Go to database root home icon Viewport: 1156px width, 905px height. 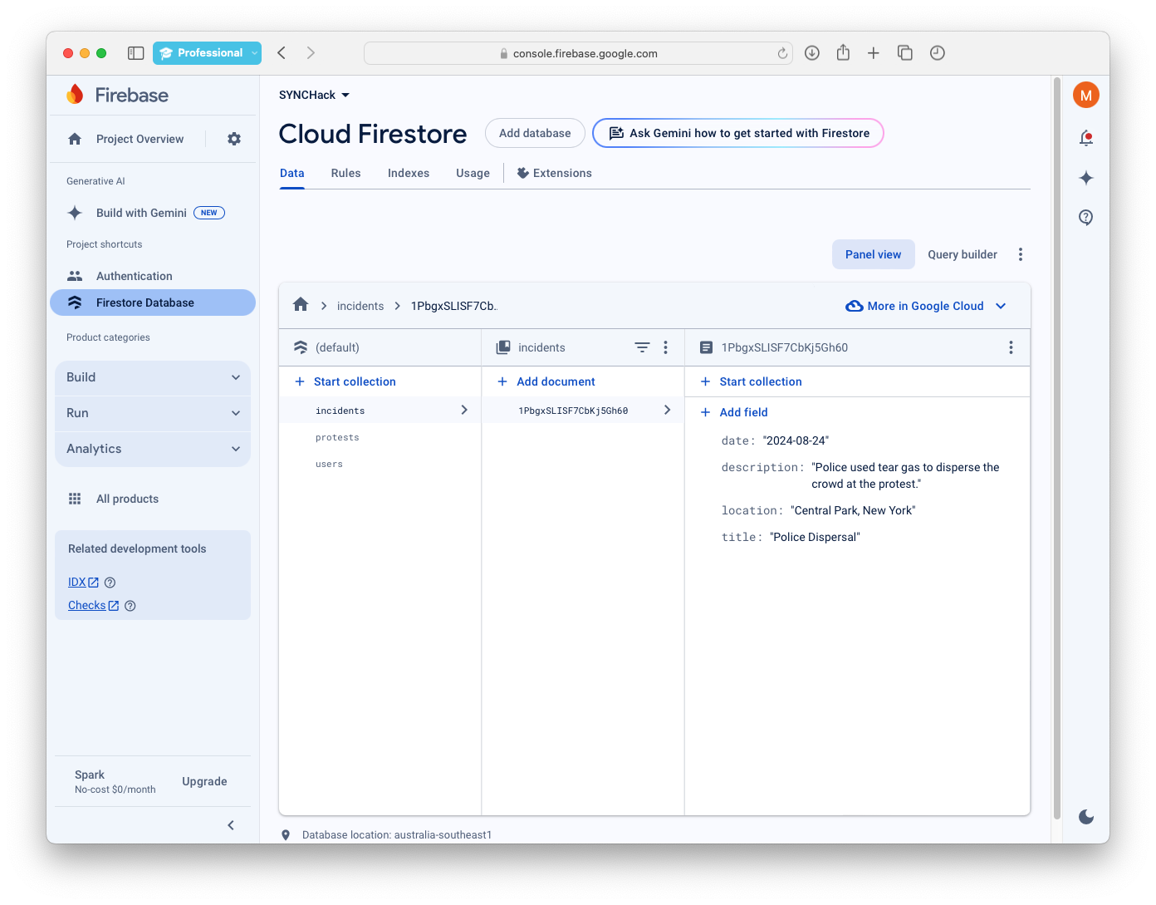click(x=301, y=305)
